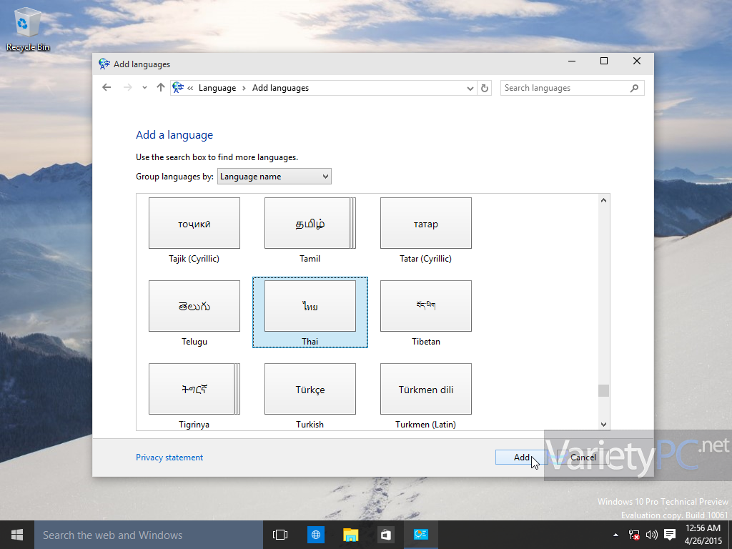The width and height of the screenshot is (732, 549).
Task: Click the Cancel button
Action: click(x=583, y=457)
